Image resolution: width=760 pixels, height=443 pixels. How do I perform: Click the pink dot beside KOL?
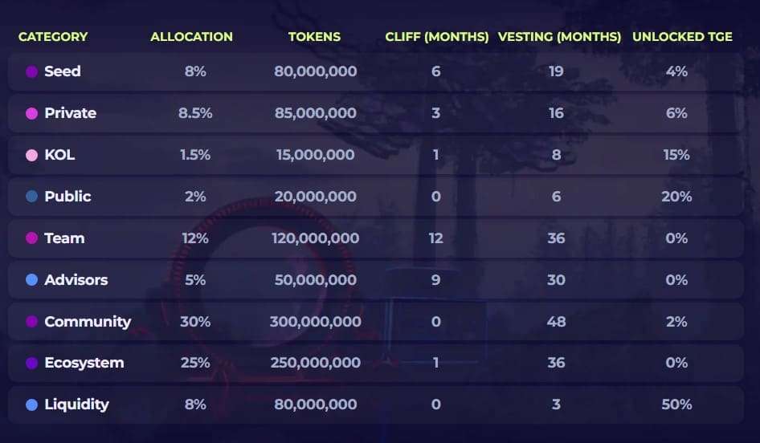(32, 155)
